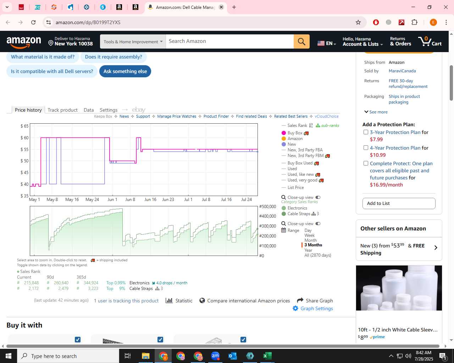The image size is (454, 363).
Task: Click the Statistic bar chart icon
Action: pyautogui.click(x=169, y=301)
